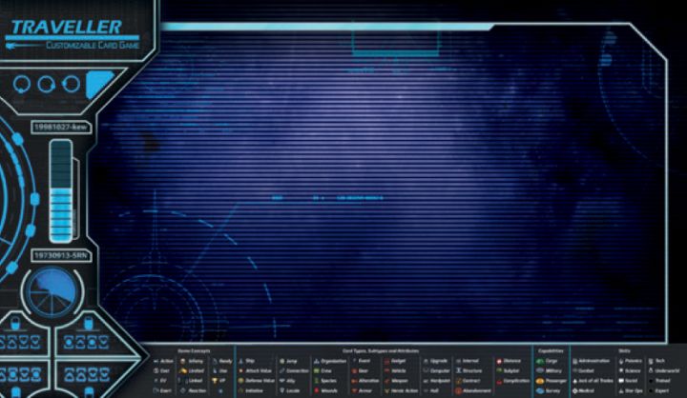Image resolution: width=687 pixels, height=398 pixels.
Task: Click the Defense Value icon
Action: [x=240, y=381]
